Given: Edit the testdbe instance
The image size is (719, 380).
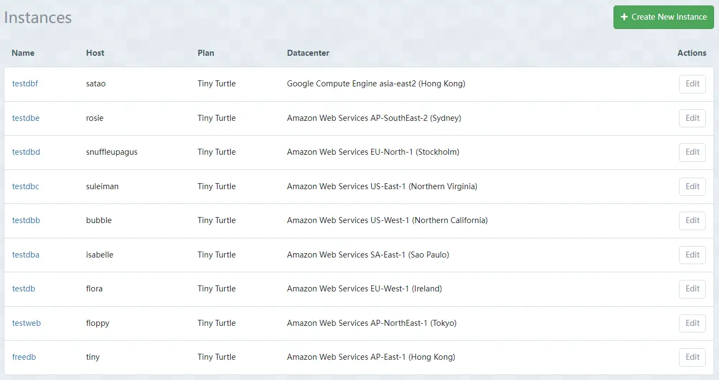Looking at the screenshot, I should 692,118.
